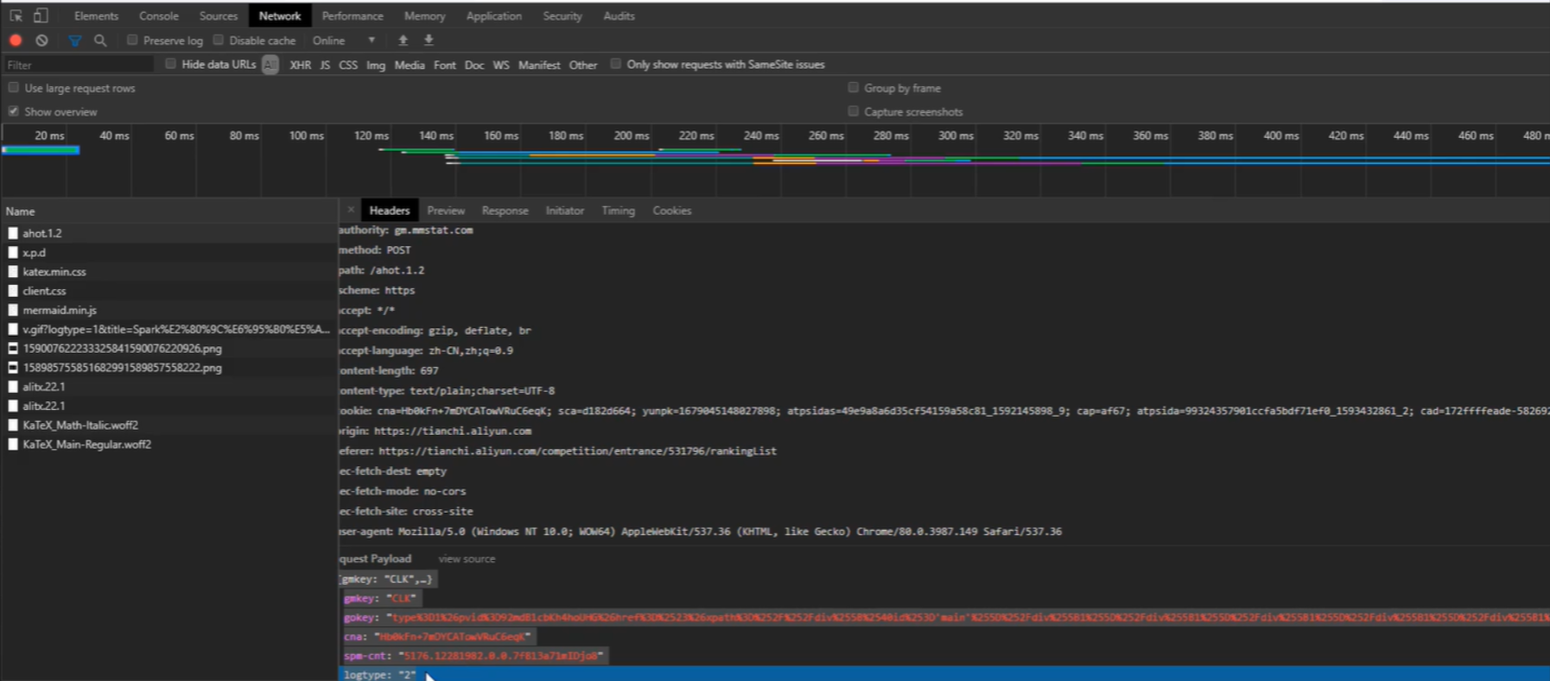Show the Initiator tab of request
1550x681 pixels.
coord(564,211)
